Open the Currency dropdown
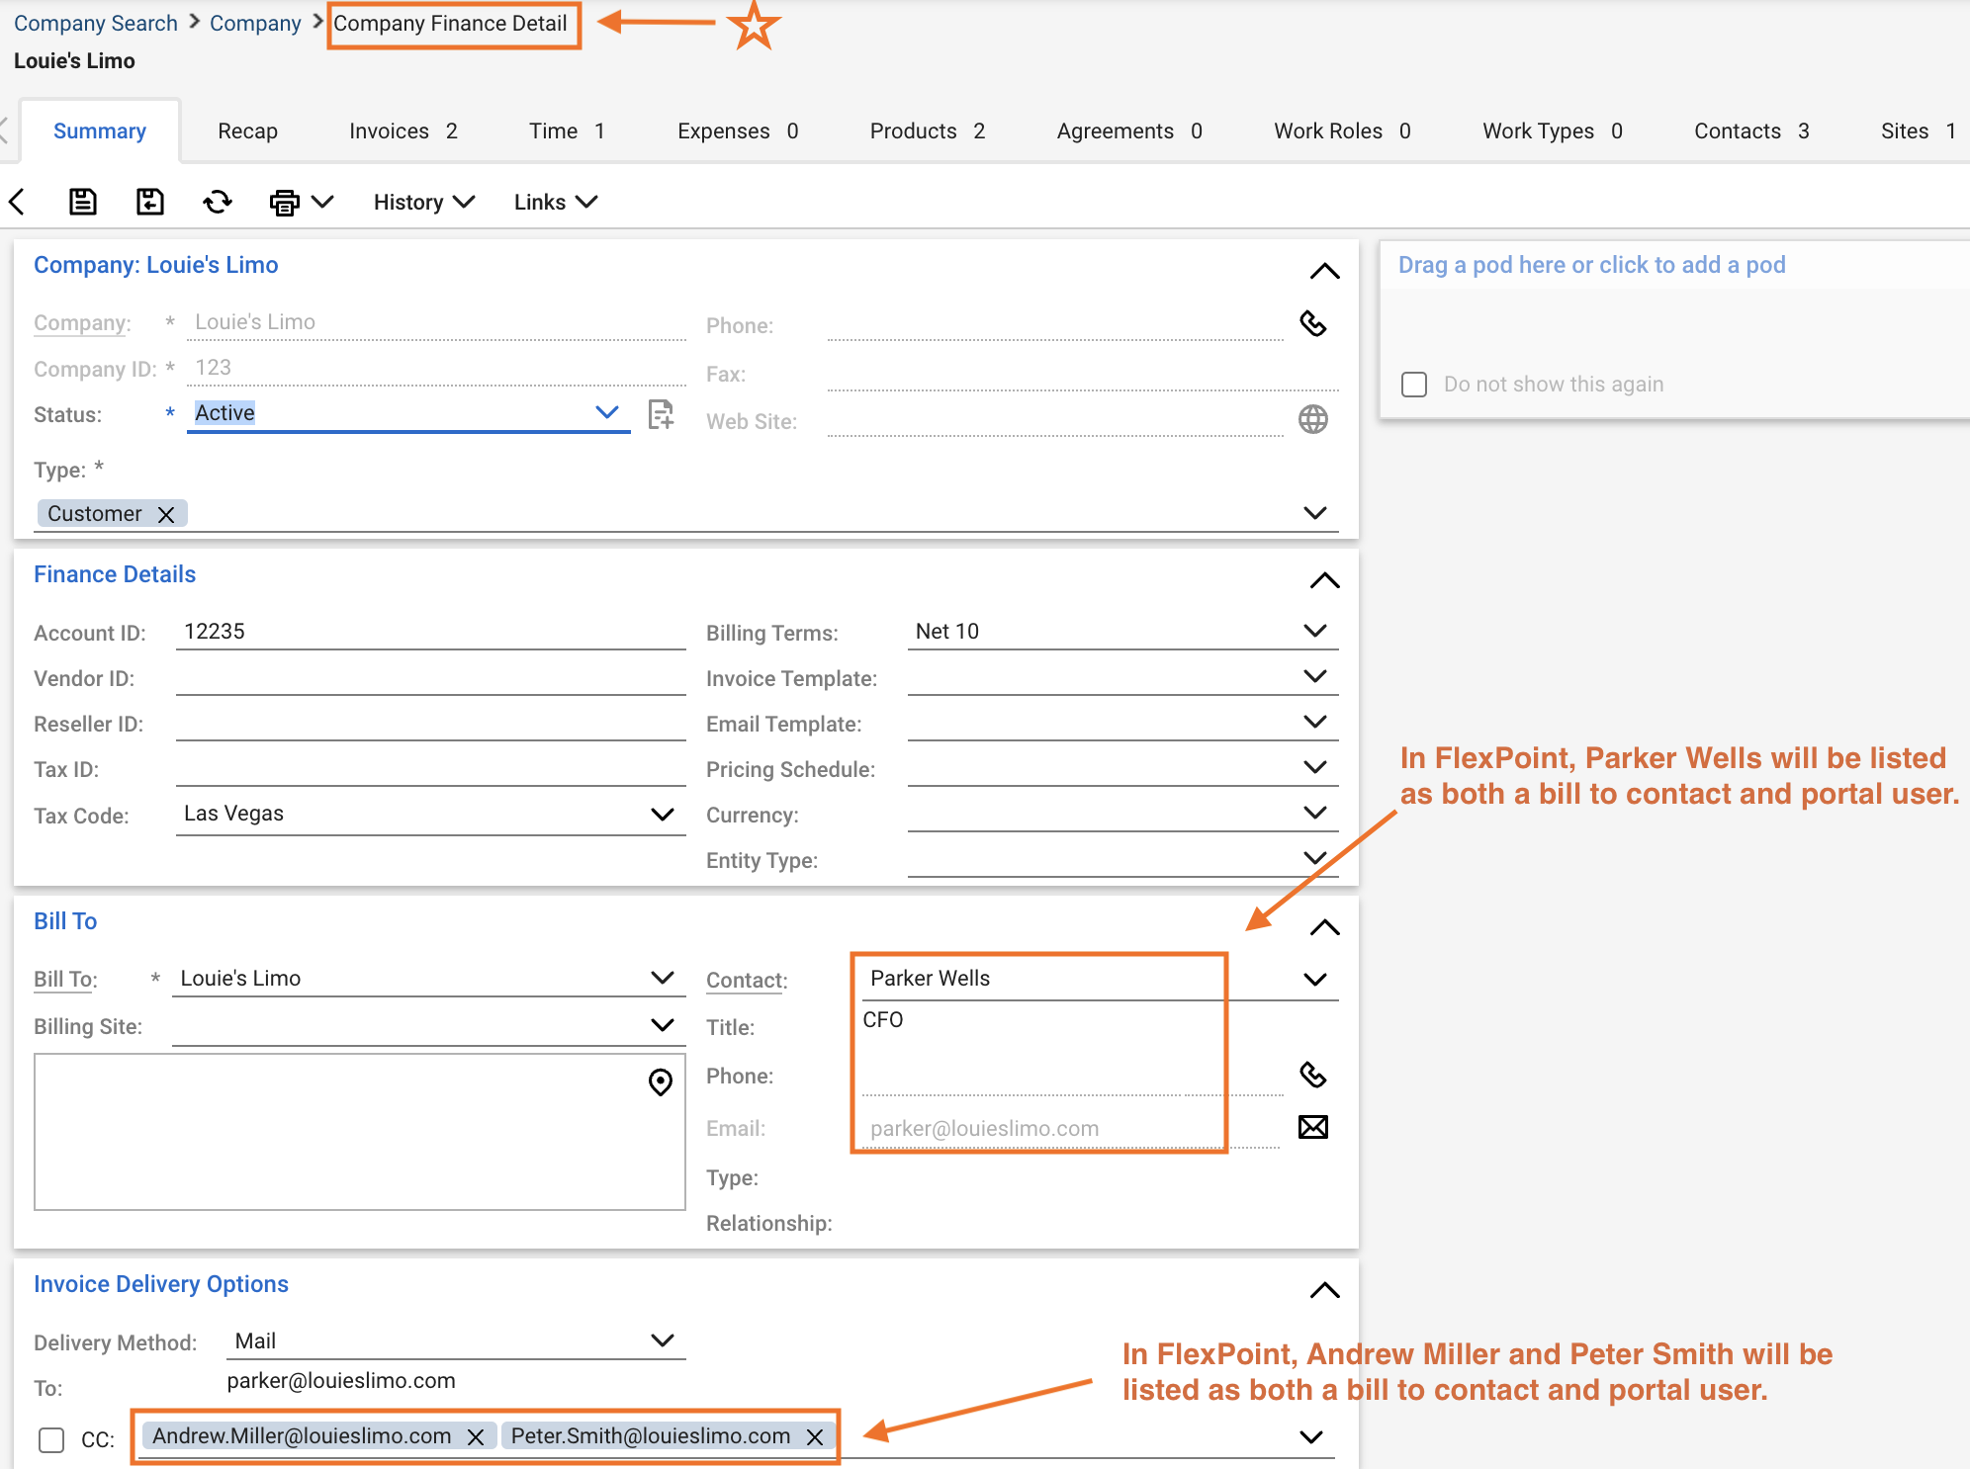 tap(1315, 813)
